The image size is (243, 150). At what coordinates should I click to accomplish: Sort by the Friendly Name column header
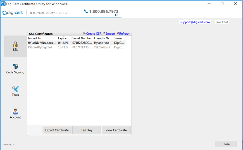(103, 38)
